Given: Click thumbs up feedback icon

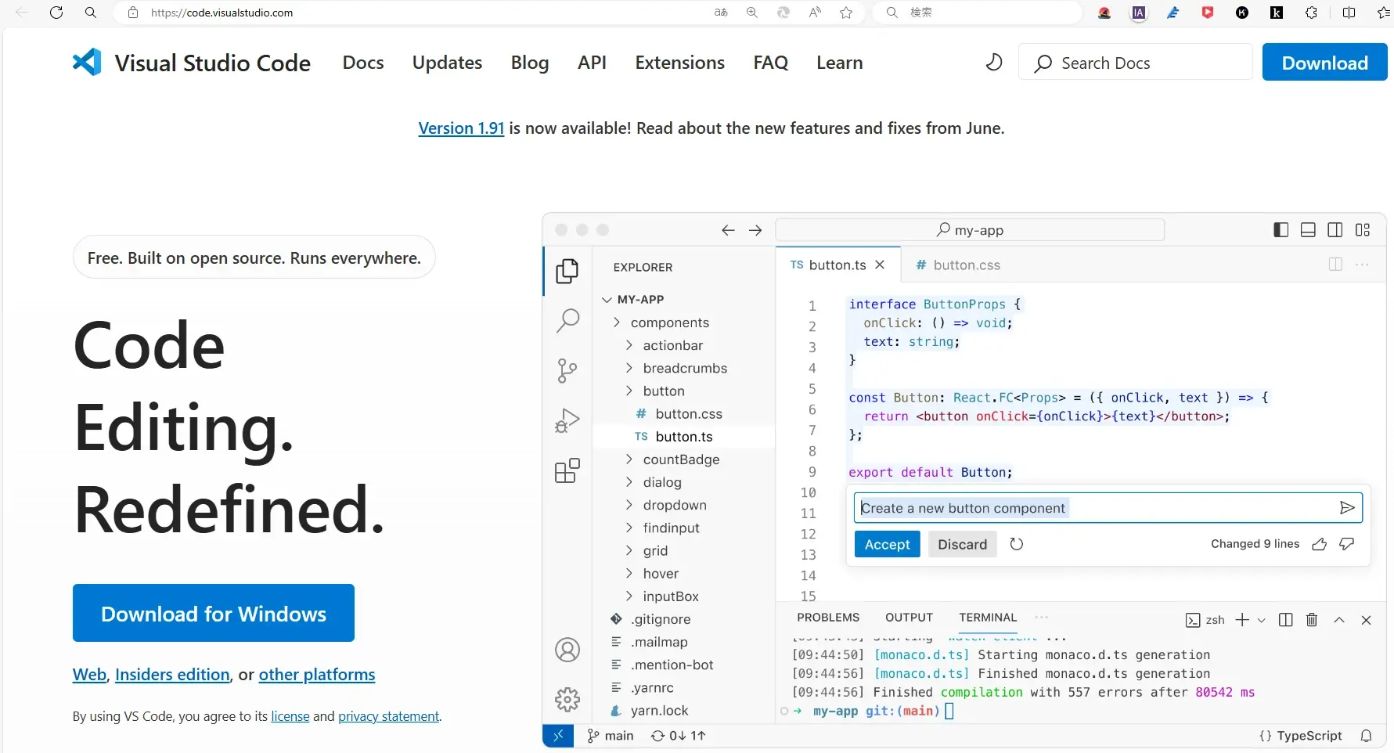Looking at the screenshot, I should pyautogui.click(x=1320, y=544).
